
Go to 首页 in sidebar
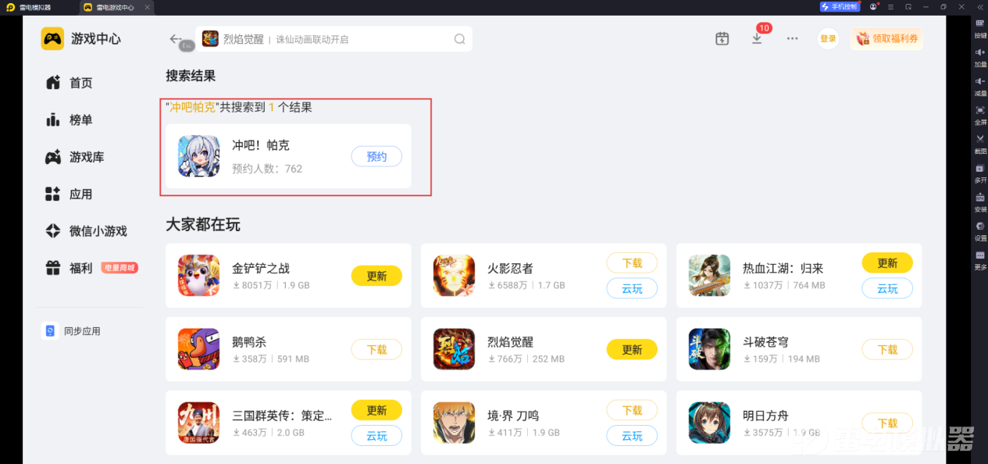click(x=69, y=83)
